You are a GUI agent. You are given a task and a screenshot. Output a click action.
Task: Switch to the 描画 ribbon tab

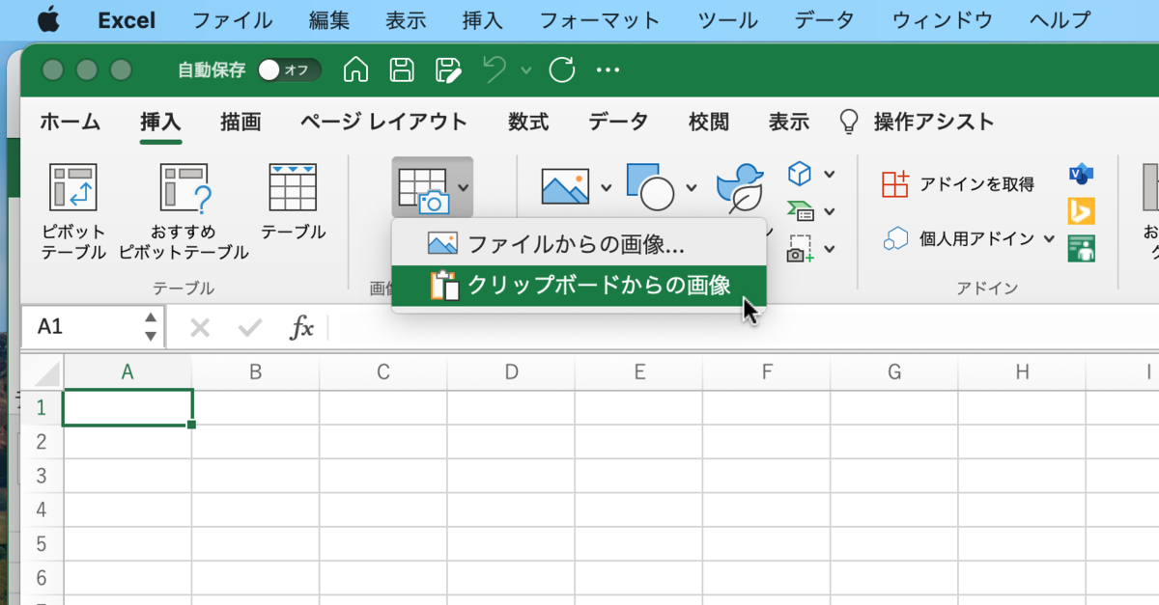pyautogui.click(x=240, y=122)
